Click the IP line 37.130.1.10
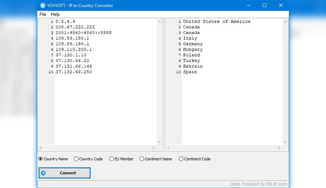This screenshot has width=326, height=188. click(x=71, y=55)
